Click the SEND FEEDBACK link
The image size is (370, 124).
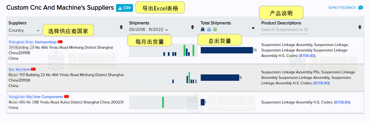tap(342, 8)
